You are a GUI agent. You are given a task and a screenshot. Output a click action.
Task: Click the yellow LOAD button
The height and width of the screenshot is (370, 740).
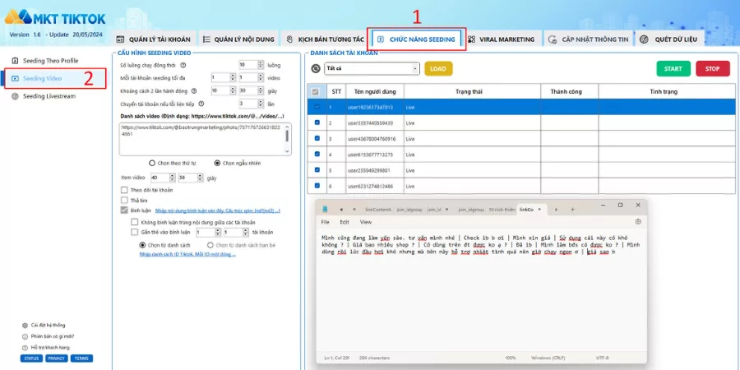[438, 69]
